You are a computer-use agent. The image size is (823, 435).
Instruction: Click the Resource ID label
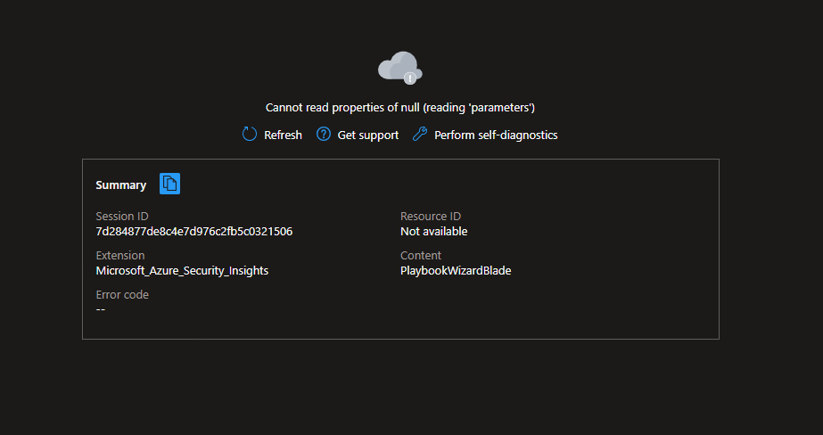[431, 217]
